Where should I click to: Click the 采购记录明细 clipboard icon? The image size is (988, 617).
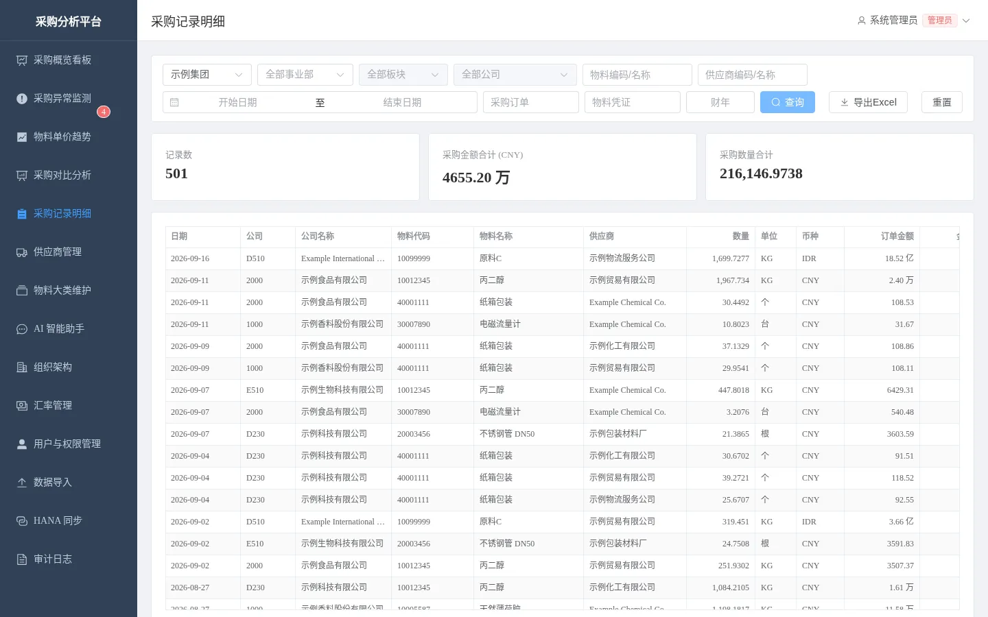coord(22,214)
